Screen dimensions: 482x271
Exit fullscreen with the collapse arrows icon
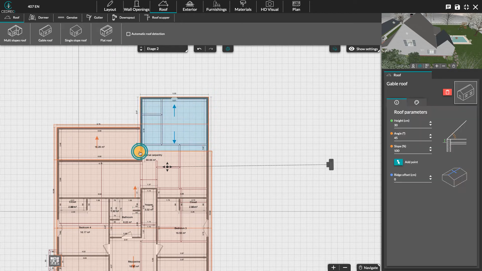click(x=466, y=7)
